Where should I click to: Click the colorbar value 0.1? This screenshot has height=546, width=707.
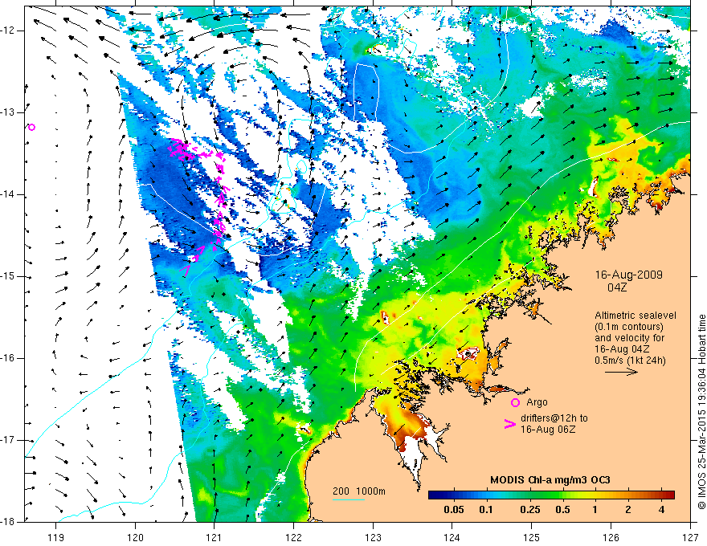(x=485, y=510)
